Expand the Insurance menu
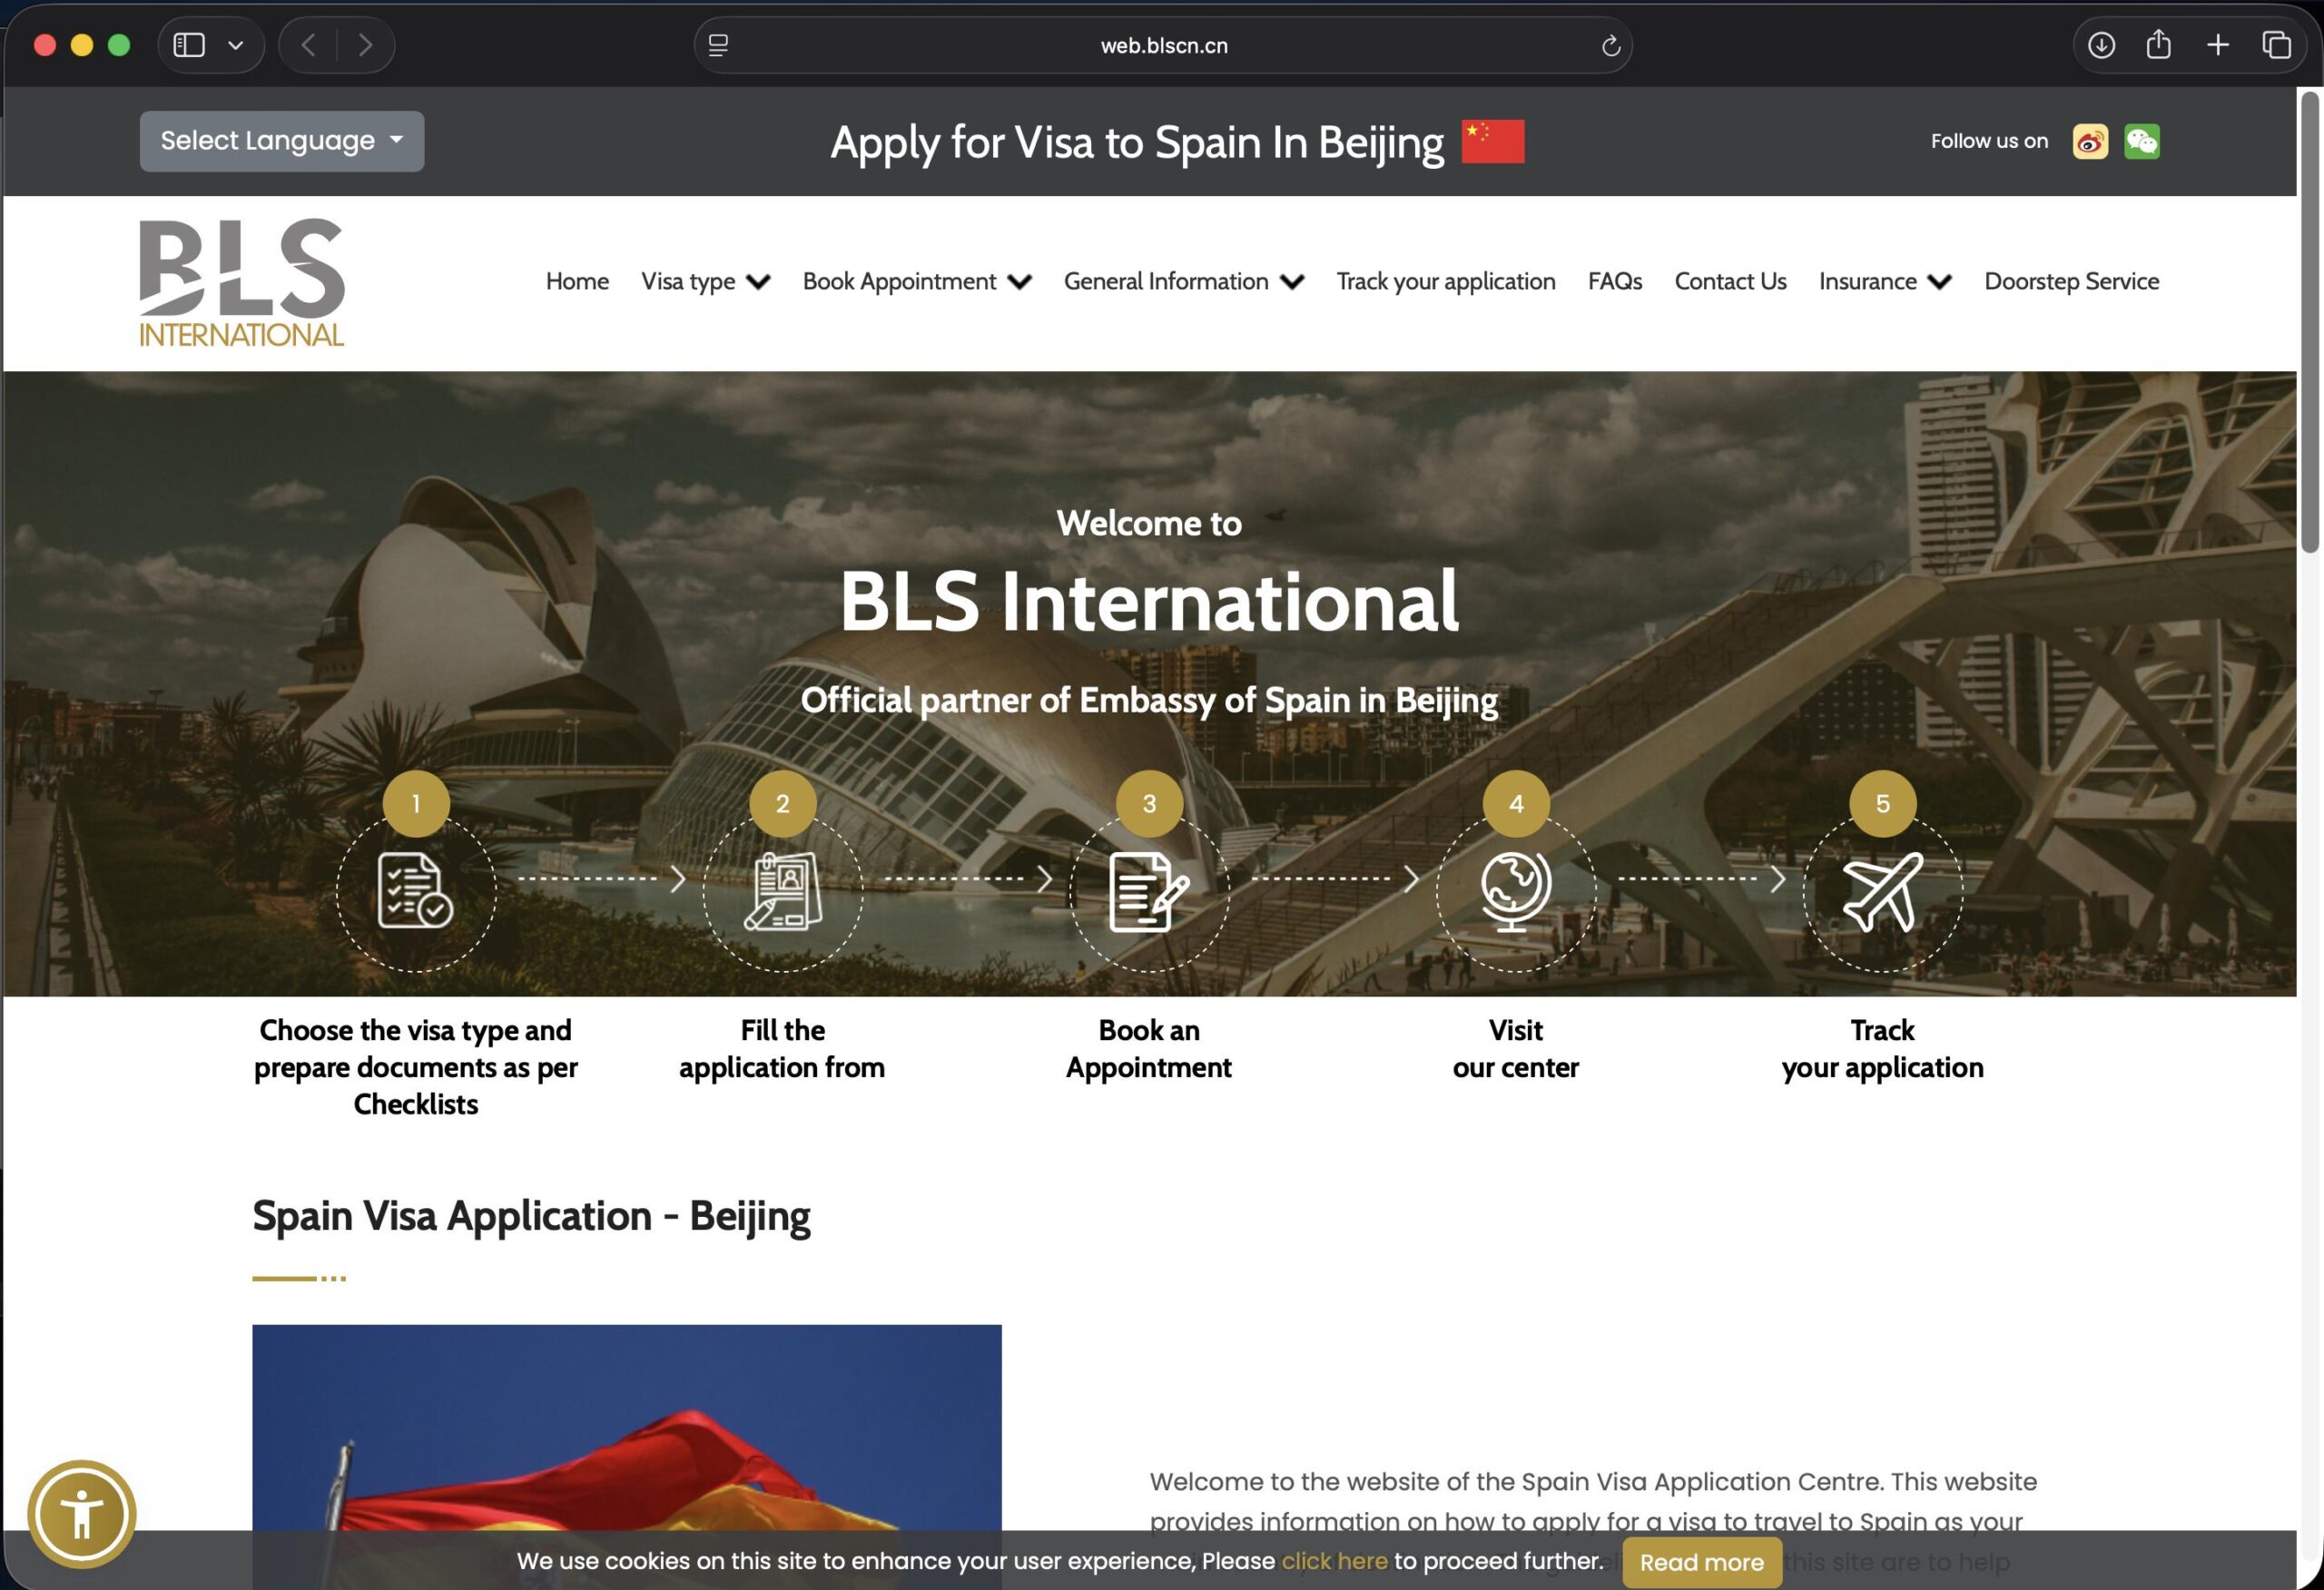Screen dimensions: 2324x1590 point(1885,282)
